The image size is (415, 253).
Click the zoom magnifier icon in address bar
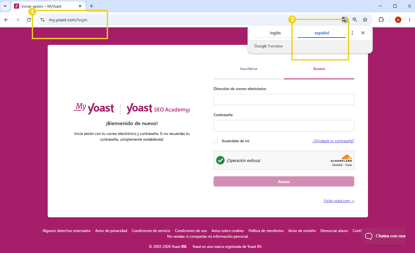pyautogui.click(x=355, y=20)
